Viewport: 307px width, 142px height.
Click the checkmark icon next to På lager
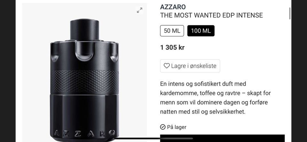point(163,127)
